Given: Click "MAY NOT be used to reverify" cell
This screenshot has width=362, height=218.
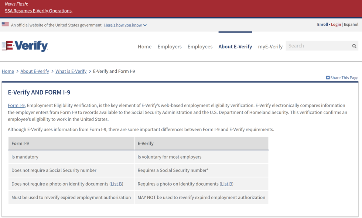Looking at the screenshot, I should (x=201, y=197).
